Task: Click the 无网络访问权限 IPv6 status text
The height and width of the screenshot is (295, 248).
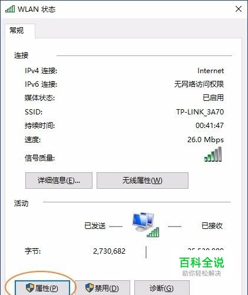Action: (x=199, y=84)
